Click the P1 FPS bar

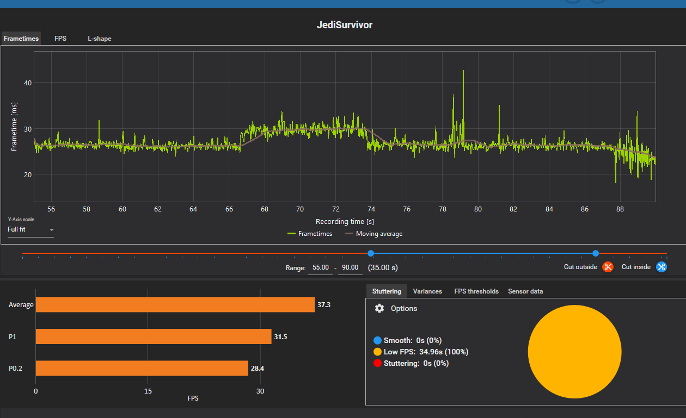[154, 336]
